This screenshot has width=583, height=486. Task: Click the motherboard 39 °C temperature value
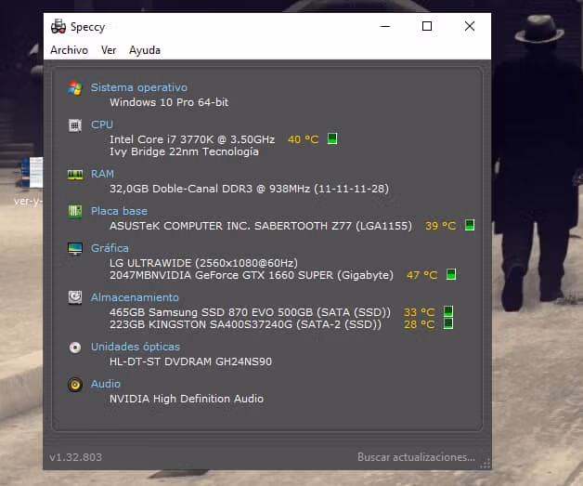pyautogui.click(x=441, y=226)
